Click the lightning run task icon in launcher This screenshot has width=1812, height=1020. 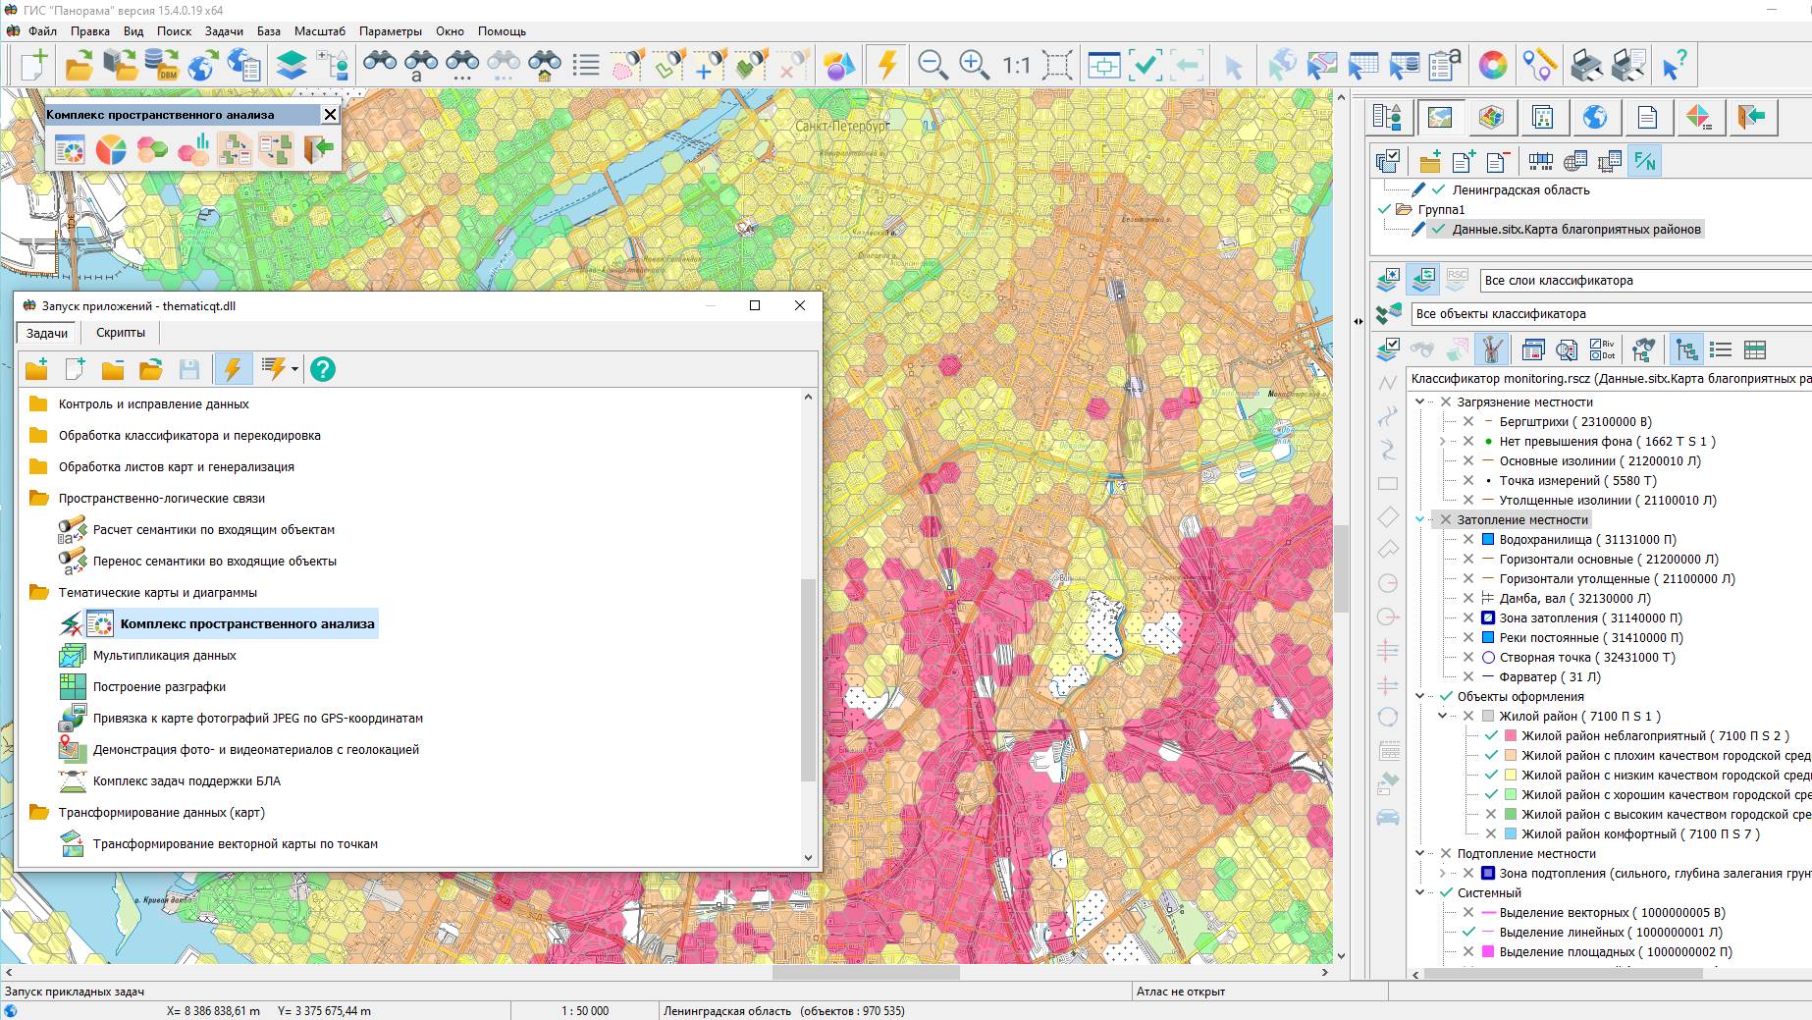tap(233, 369)
